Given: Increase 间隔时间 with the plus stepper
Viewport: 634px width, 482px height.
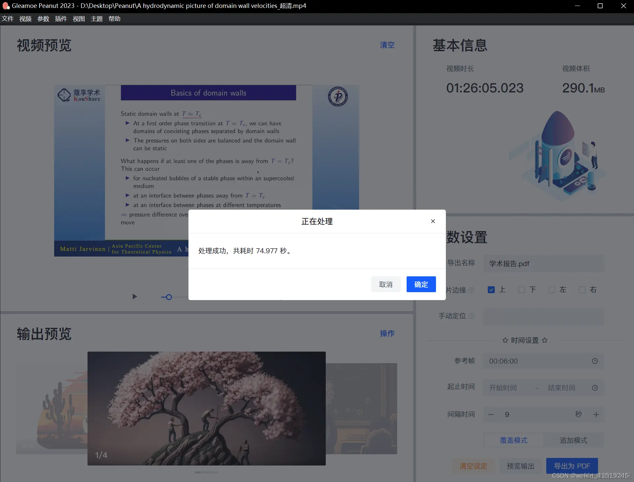Looking at the screenshot, I should coord(596,414).
